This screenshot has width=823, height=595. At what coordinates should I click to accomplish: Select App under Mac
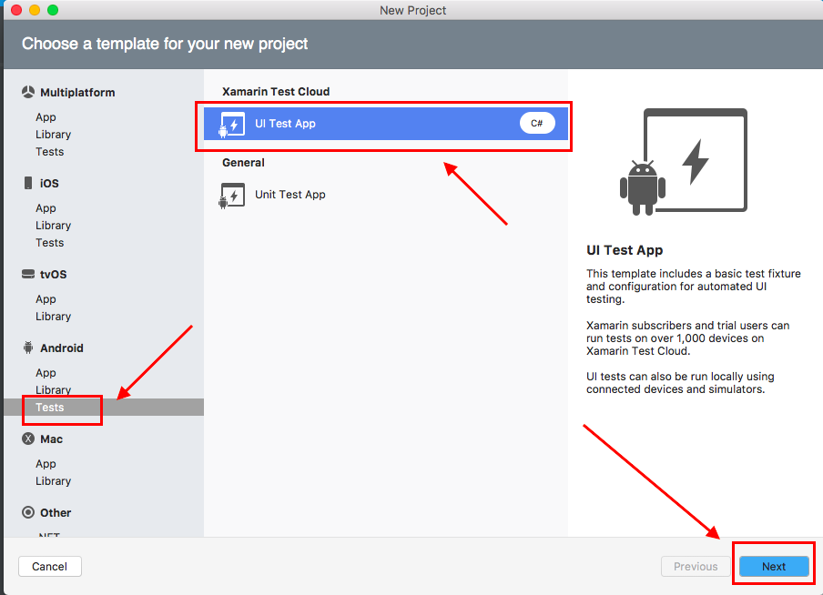pos(46,464)
